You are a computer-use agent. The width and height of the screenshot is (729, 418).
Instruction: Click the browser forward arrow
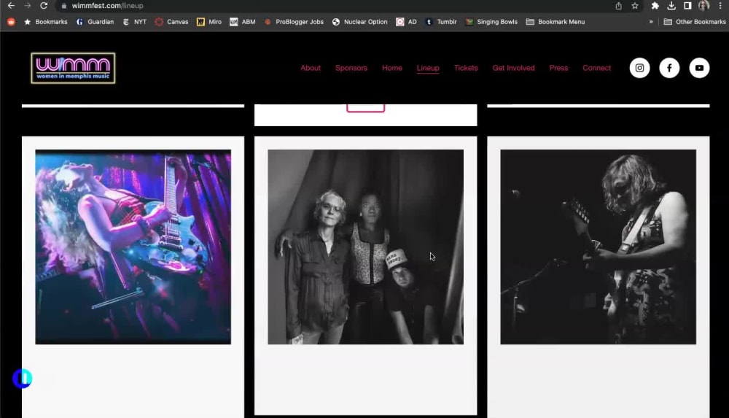(x=28, y=6)
